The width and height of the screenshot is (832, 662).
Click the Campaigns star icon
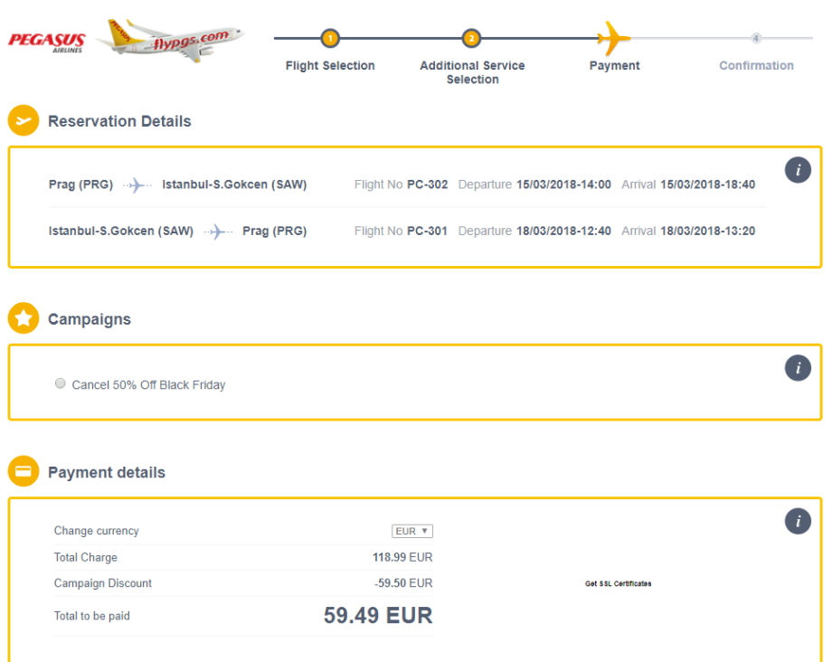[24, 318]
